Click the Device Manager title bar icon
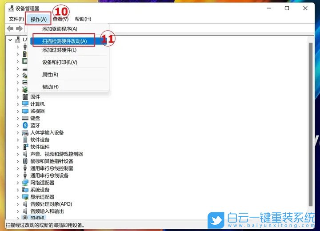The image size is (320, 231). click(11, 8)
